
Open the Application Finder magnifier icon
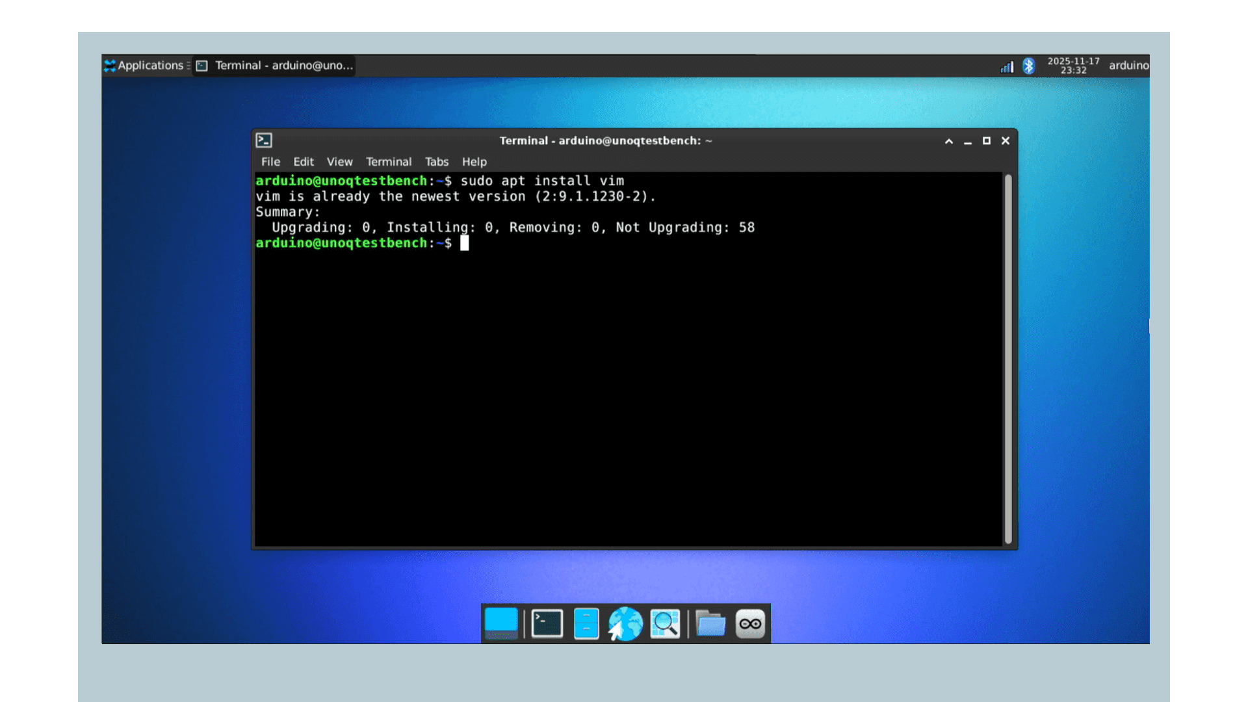(x=664, y=623)
